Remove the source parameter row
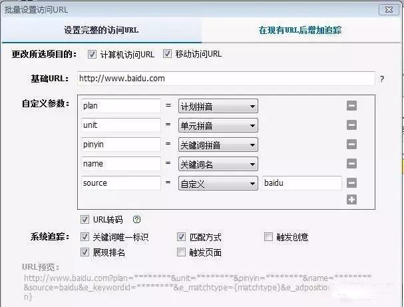 (351, 182)
